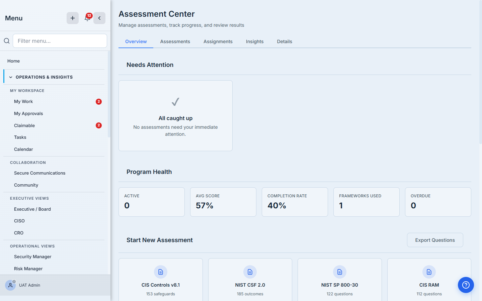This screenshot has width=482, height=301.
Task: Focus the Filter menu input field
Action: (x=60, y=41)
